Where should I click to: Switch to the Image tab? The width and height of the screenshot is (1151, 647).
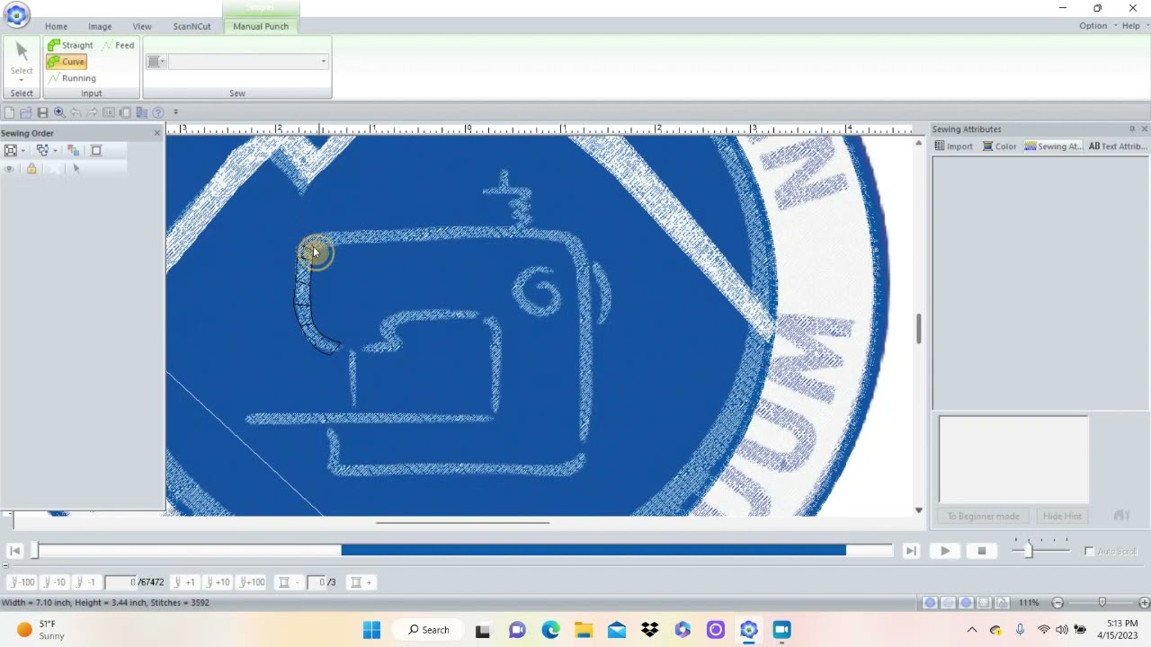click(x=100, y=26)
